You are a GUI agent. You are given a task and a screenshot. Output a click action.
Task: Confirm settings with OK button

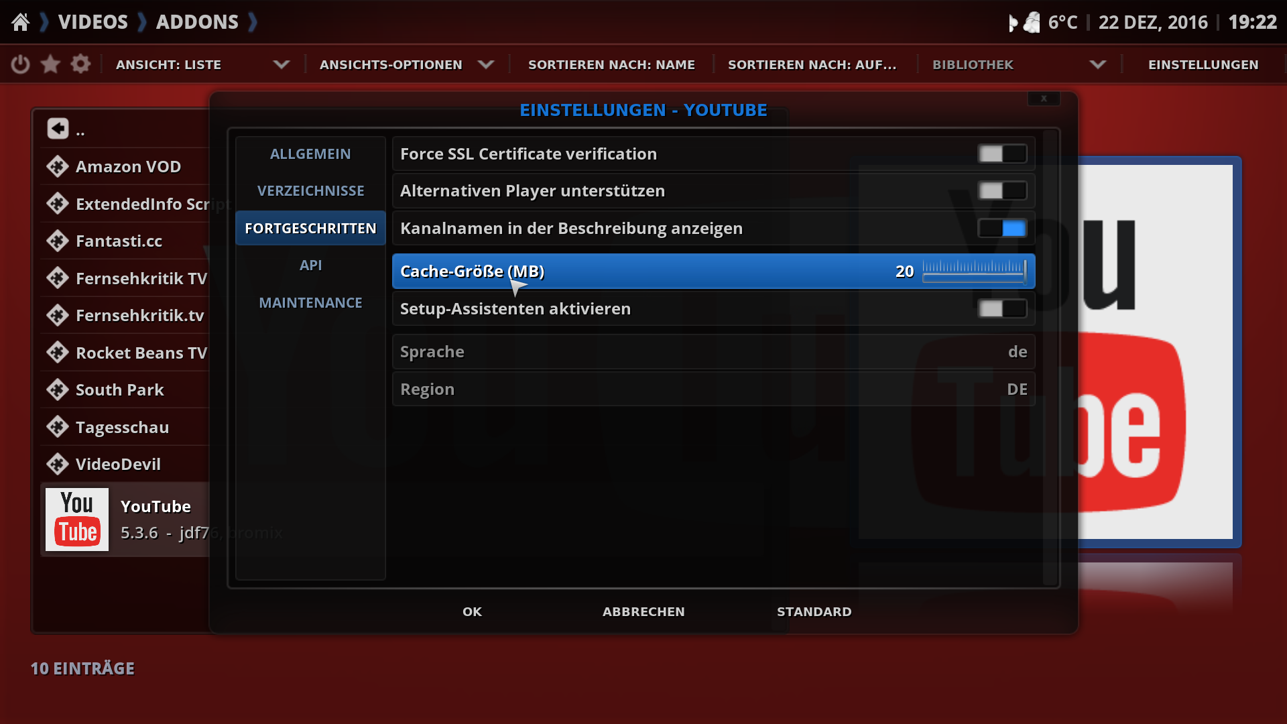472,611
